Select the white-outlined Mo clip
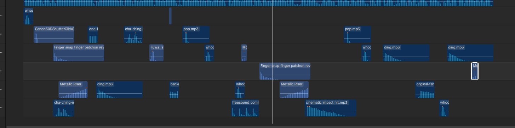The height and width of the screenshot is (128, 515). click(x=475, y=71)
